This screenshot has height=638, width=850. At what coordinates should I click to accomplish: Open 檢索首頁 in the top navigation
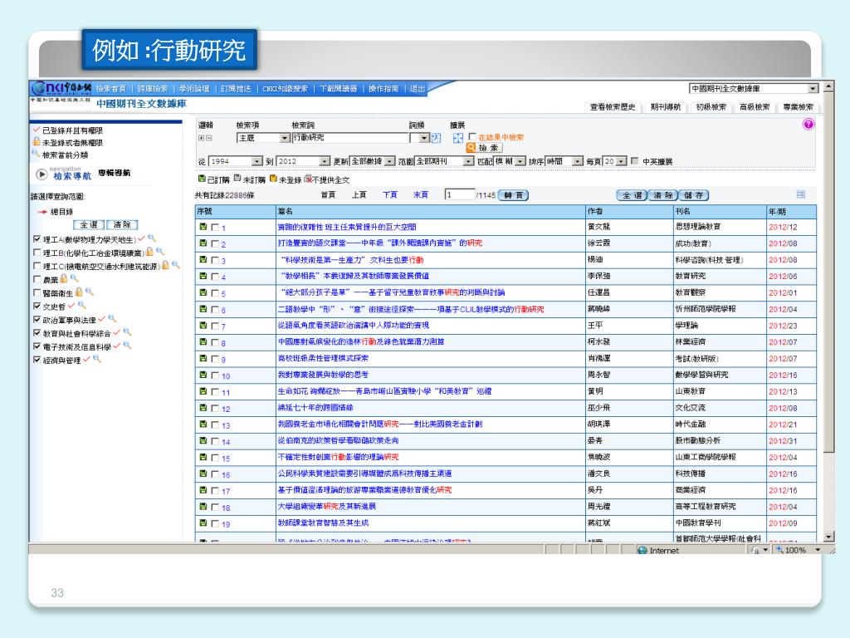point(110,89)
